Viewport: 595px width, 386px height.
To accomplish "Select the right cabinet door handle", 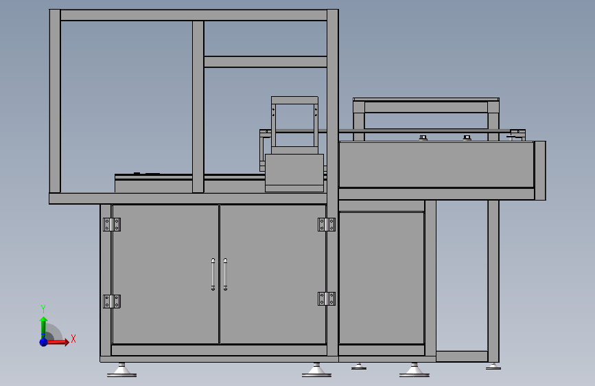I will coord(225,275).
